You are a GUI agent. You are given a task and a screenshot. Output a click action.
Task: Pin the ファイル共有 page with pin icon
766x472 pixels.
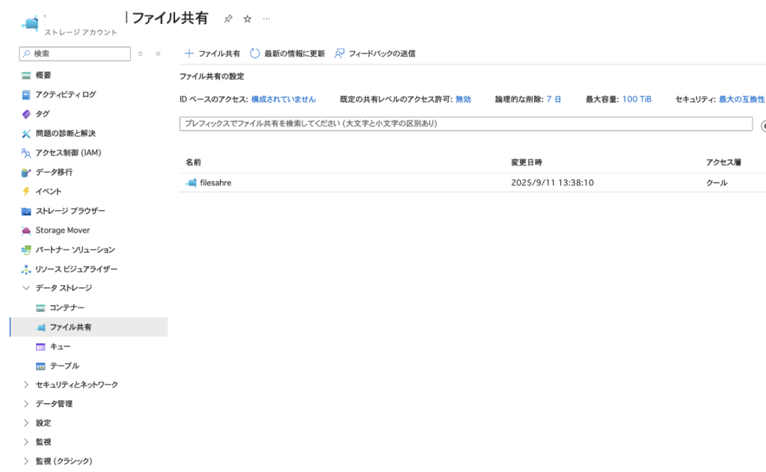228,19
